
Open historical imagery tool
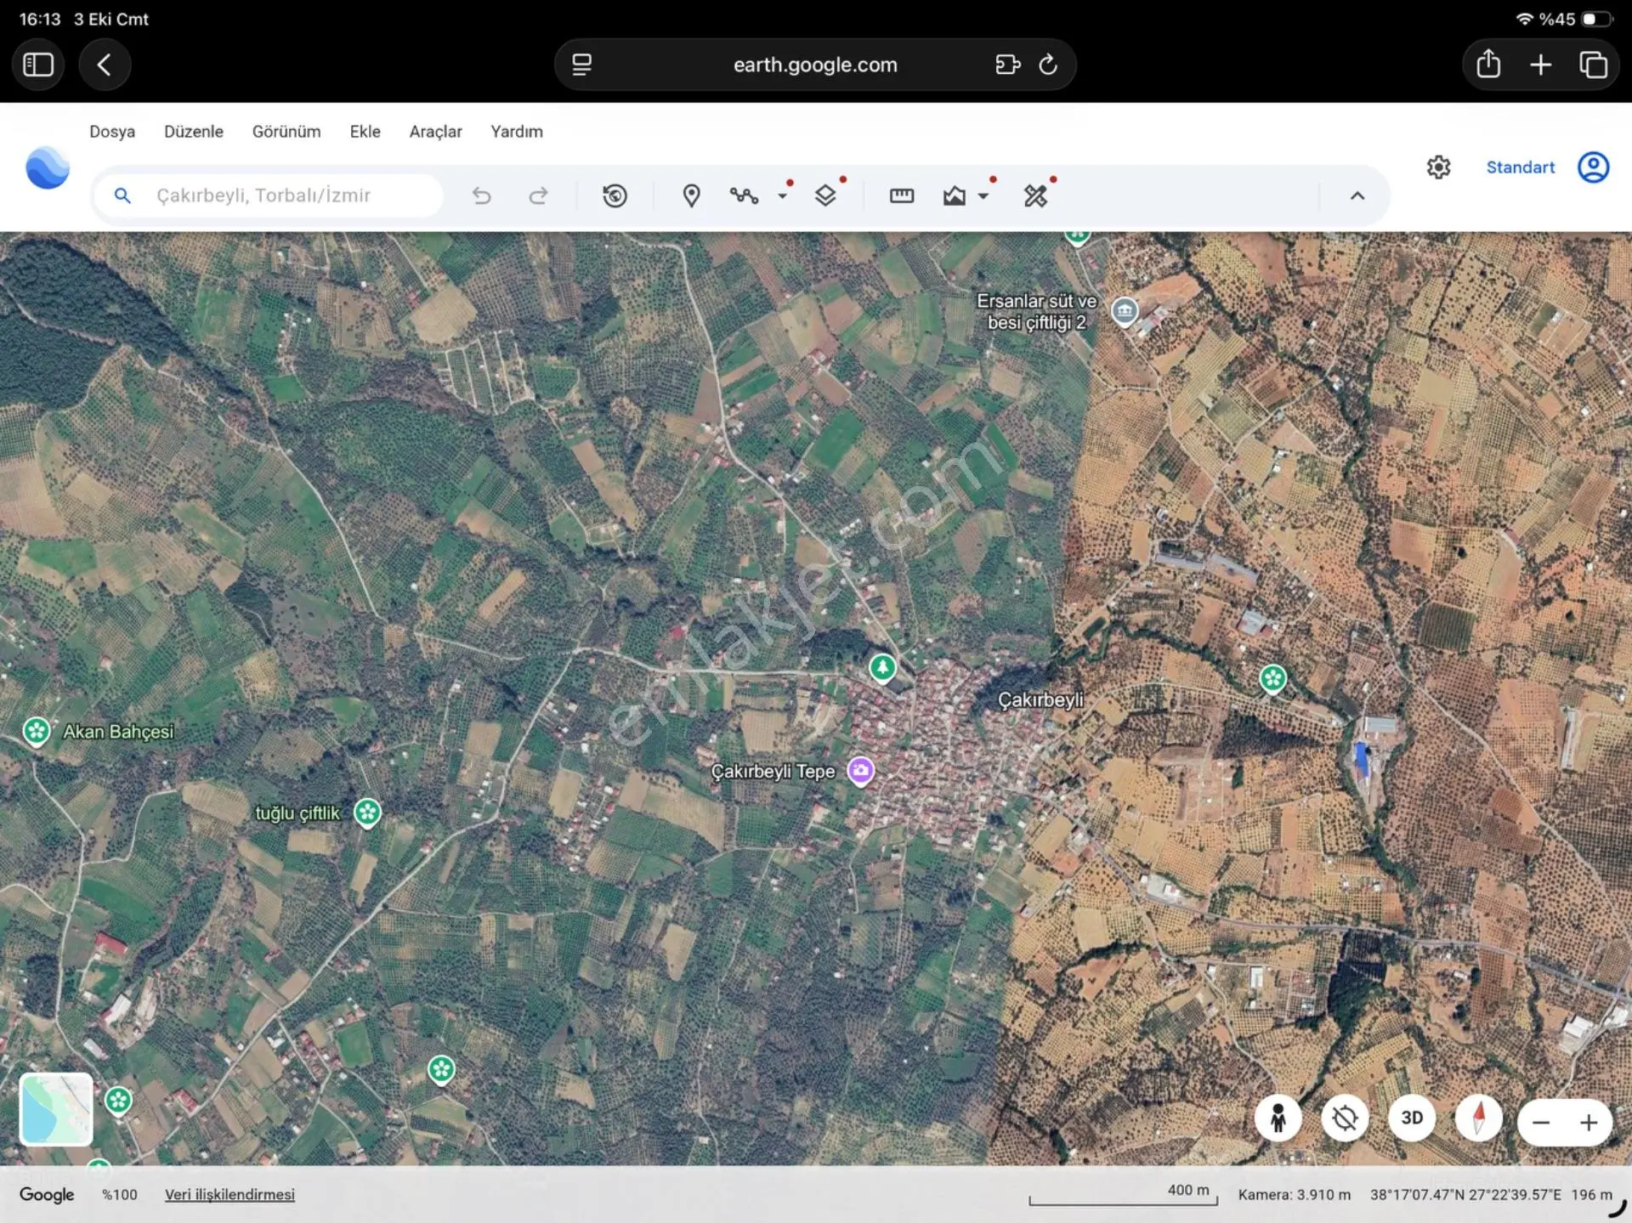[x=615, y=196]
